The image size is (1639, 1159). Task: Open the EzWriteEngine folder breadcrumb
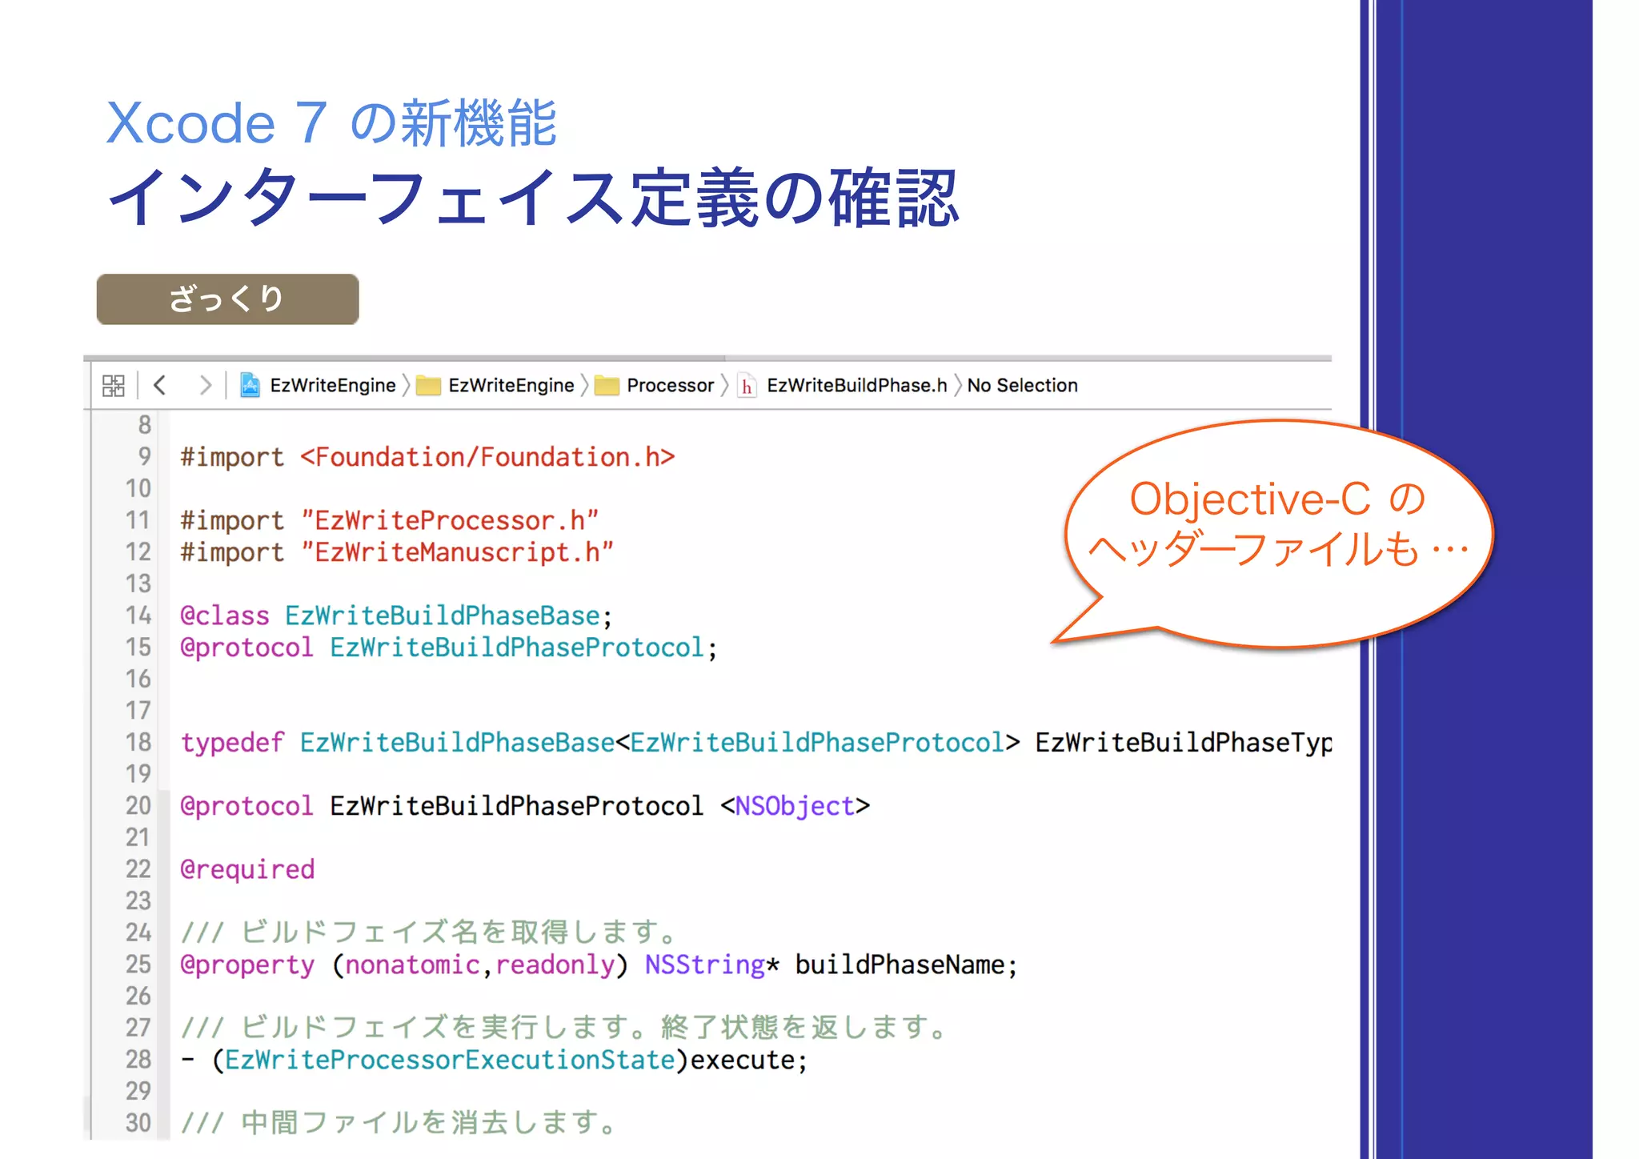click(511, 386)
